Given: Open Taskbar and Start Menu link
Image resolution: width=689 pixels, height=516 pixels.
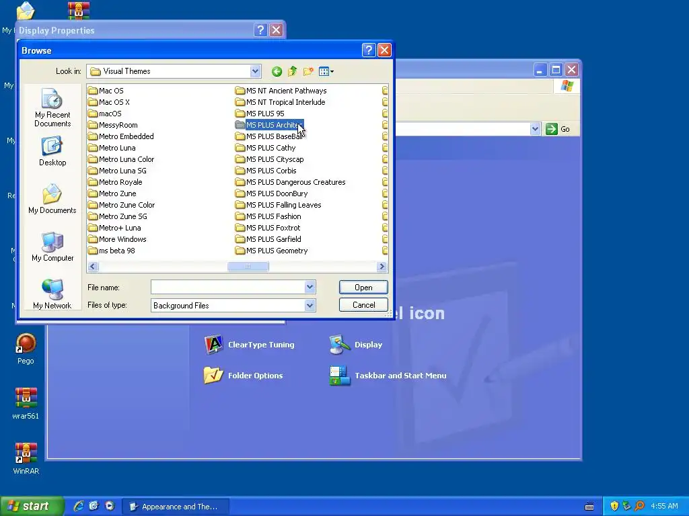Looking at the screenshot, I should pyautogui.click(x=388, y=375).
